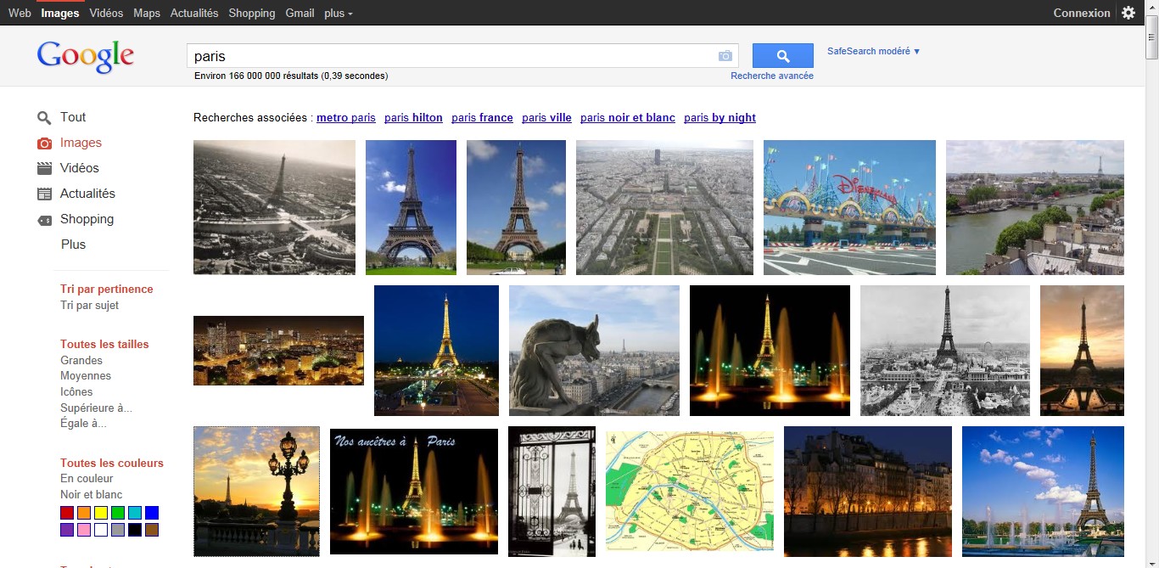Screen dimensions: 1159x568
Task: Select 'Toutes les couleurs' filter
Action: pos(112,464)
